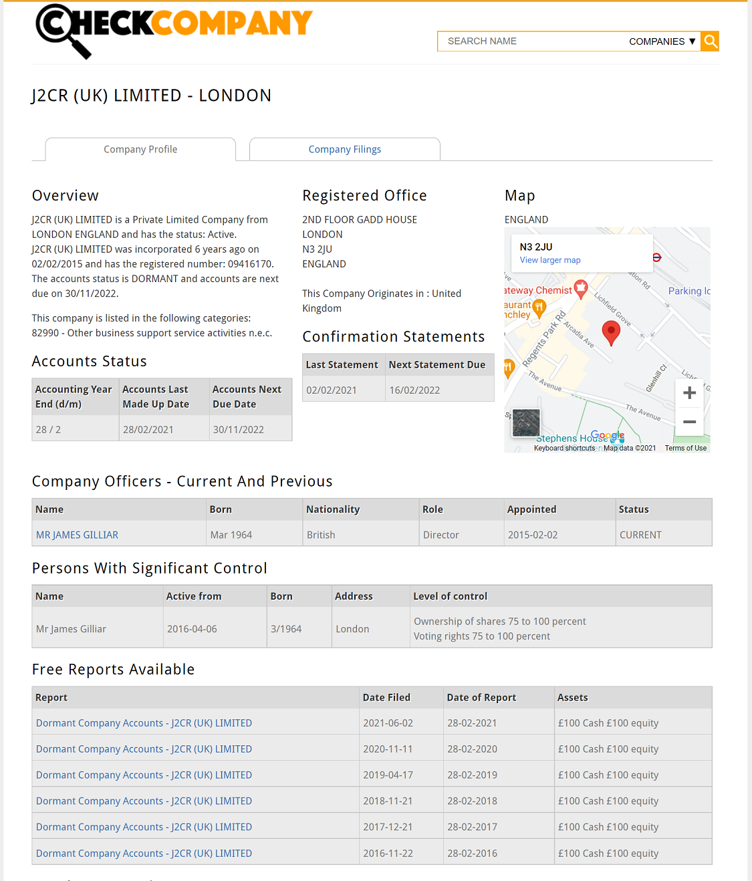Click the 82990 business category line

(152, 333)
